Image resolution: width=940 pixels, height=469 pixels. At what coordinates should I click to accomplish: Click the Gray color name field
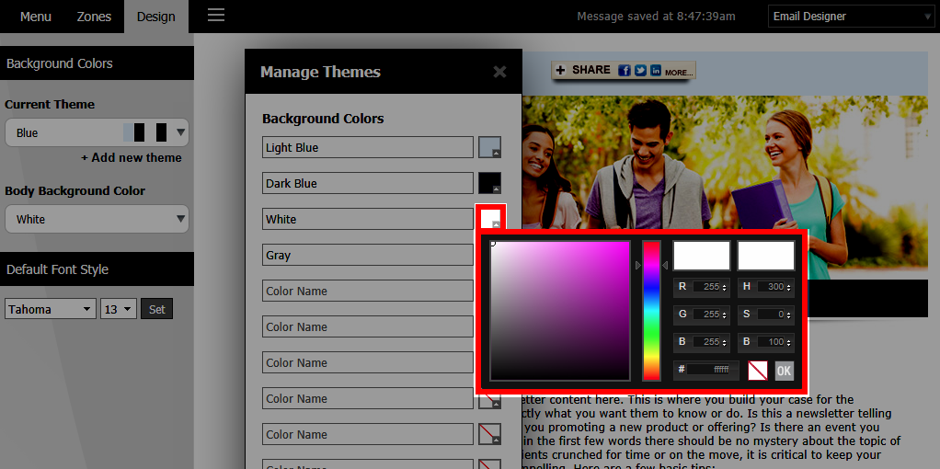[368, 255]
